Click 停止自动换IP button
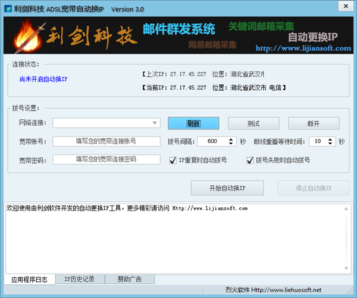The width and height of the screenshot is (357, 298). click(x=314, y=188)
